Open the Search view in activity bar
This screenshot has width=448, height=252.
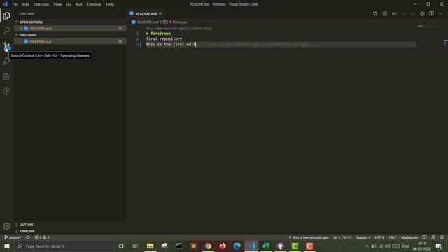pyautogui.click(x=6, y=30)
